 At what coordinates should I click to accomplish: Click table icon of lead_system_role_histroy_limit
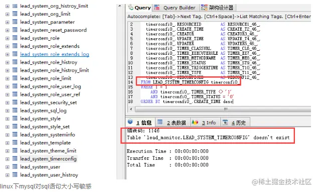click(x=15, y=70)
